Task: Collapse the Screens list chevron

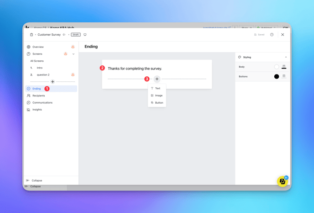Action: coord(73,54)
